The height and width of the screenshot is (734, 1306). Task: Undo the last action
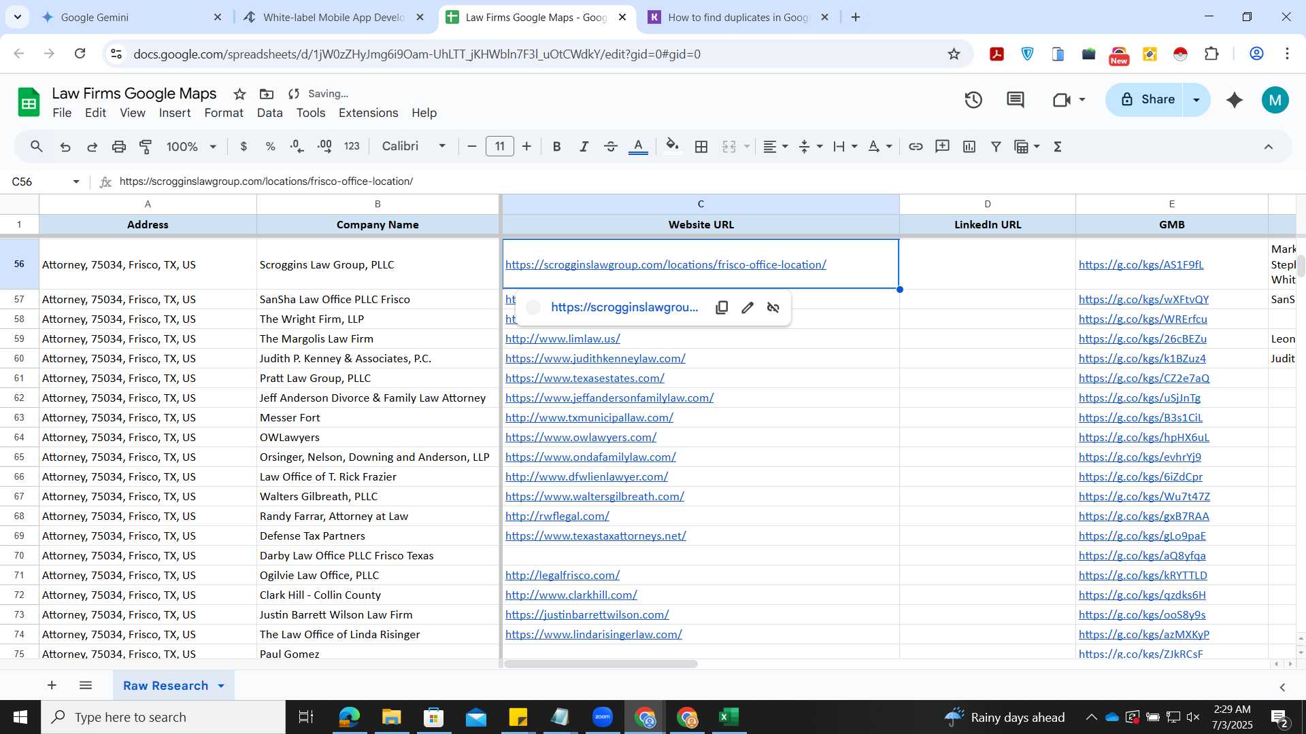coord(65,146)
